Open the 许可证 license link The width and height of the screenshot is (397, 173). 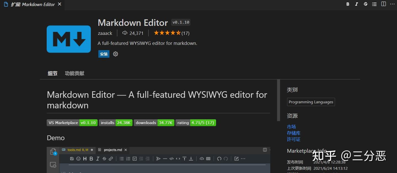point(293,139)
